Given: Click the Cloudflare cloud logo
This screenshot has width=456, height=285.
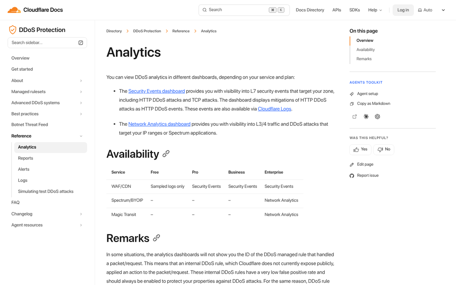Looking at the screenshot, I should point(14,10).
